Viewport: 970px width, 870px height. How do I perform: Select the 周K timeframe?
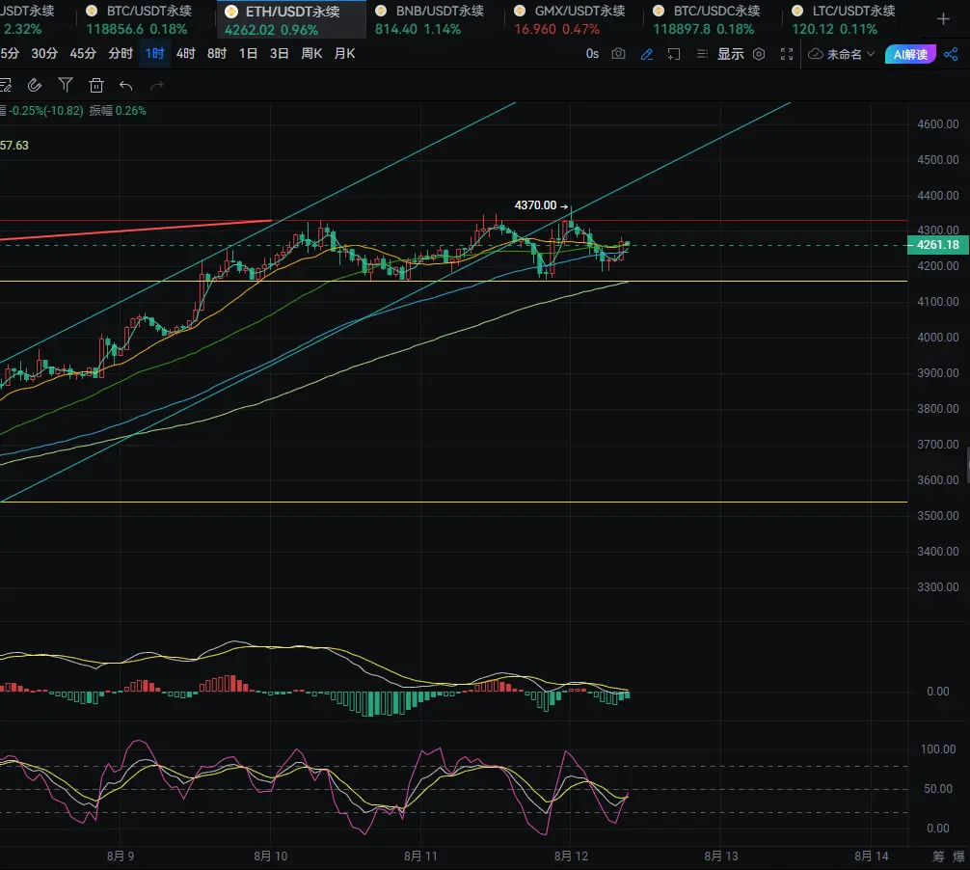[311, 54]
